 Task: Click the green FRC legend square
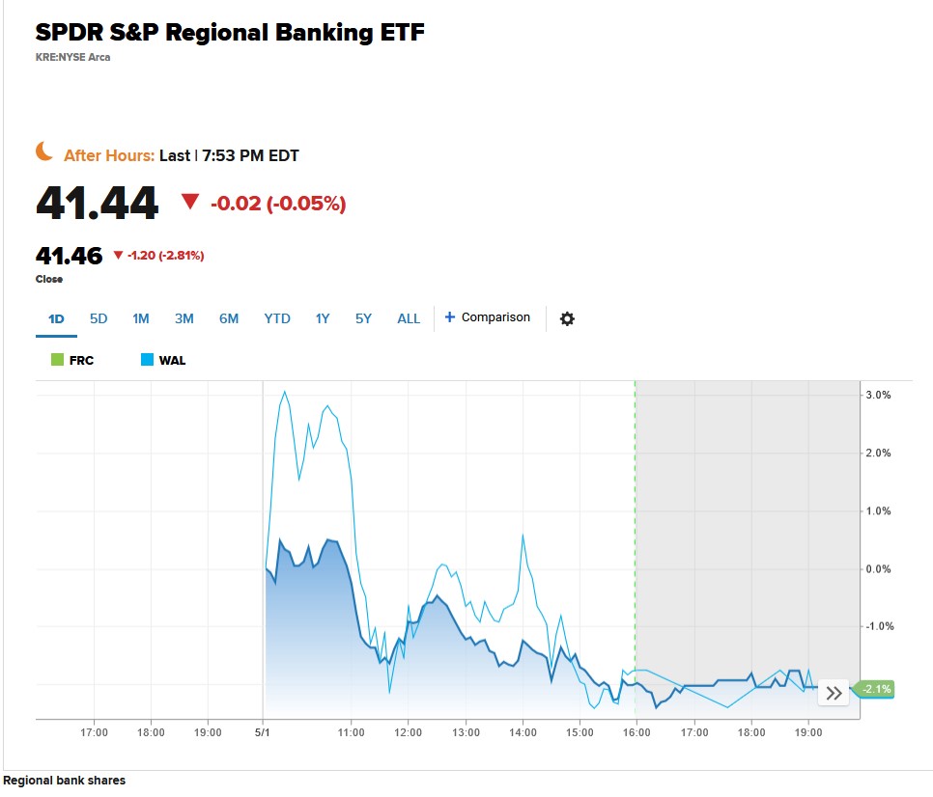coord(57,360)
